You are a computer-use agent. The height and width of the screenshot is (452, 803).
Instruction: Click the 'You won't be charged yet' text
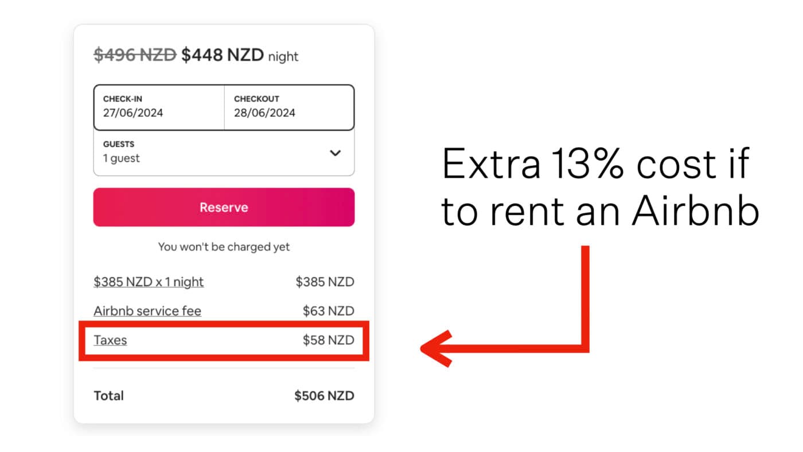[x=224, y=247]
